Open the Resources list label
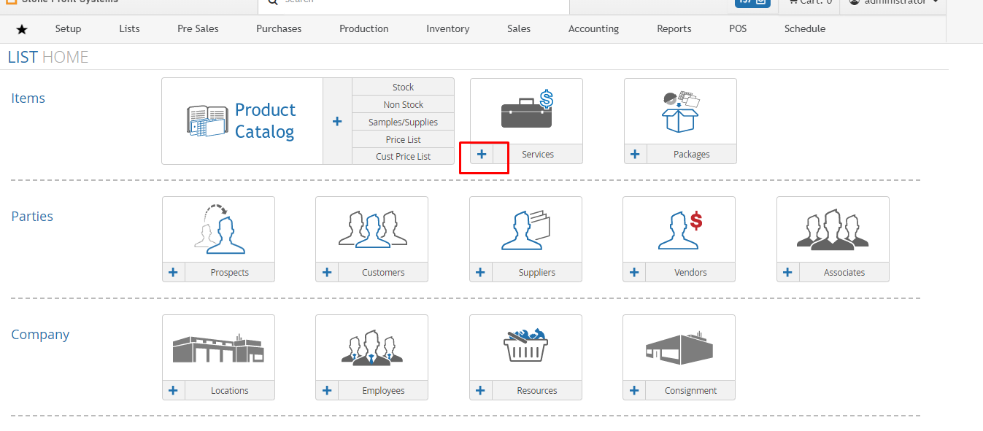The width and height of the screenshot is (983, 431). pos(537,390)
